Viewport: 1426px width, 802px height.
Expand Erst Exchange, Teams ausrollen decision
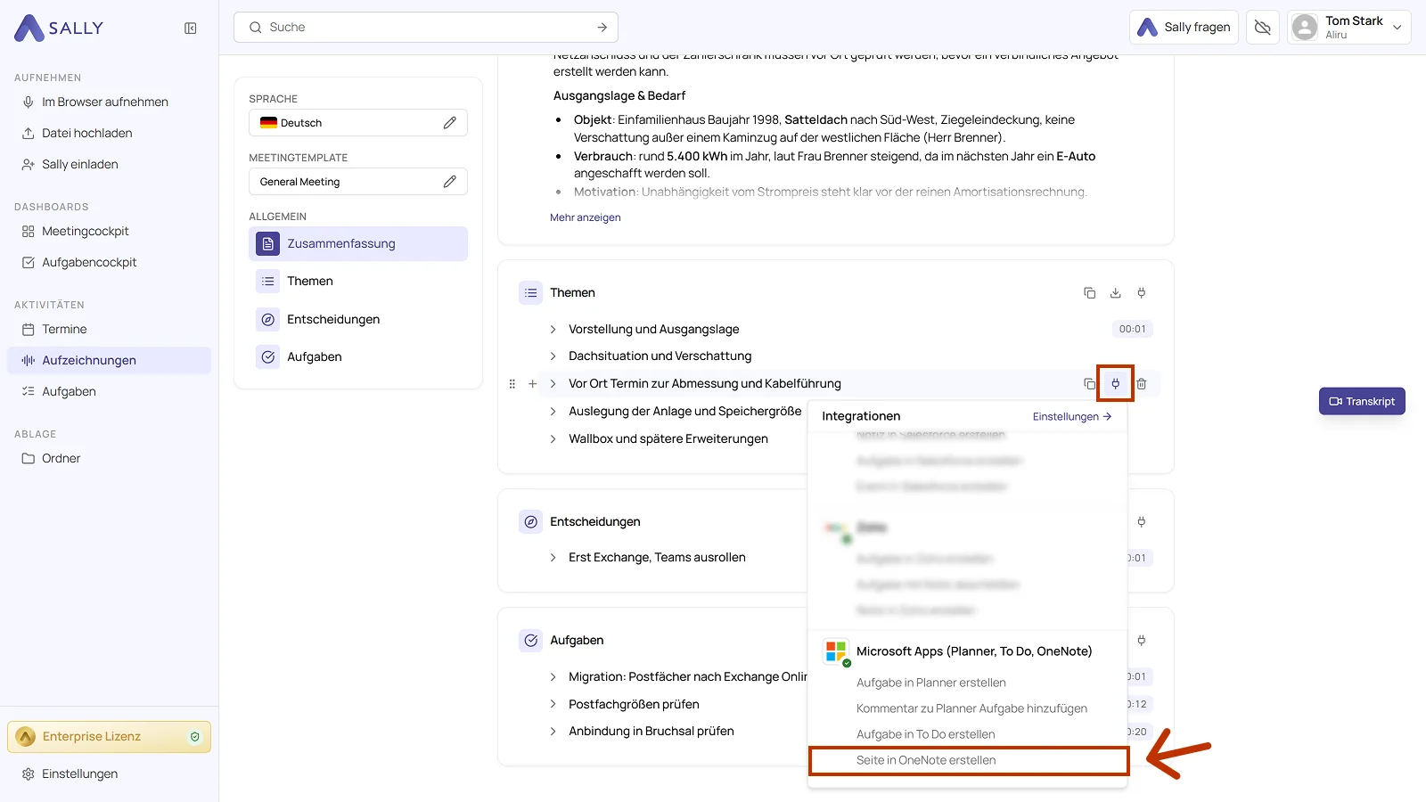553,558
